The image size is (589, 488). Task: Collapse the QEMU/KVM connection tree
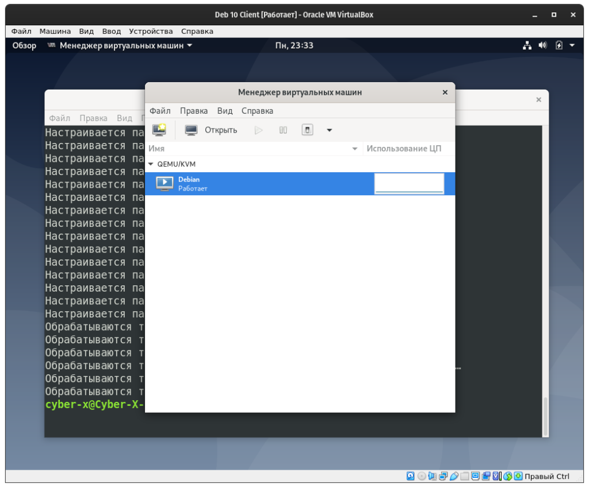pos(151,164)
